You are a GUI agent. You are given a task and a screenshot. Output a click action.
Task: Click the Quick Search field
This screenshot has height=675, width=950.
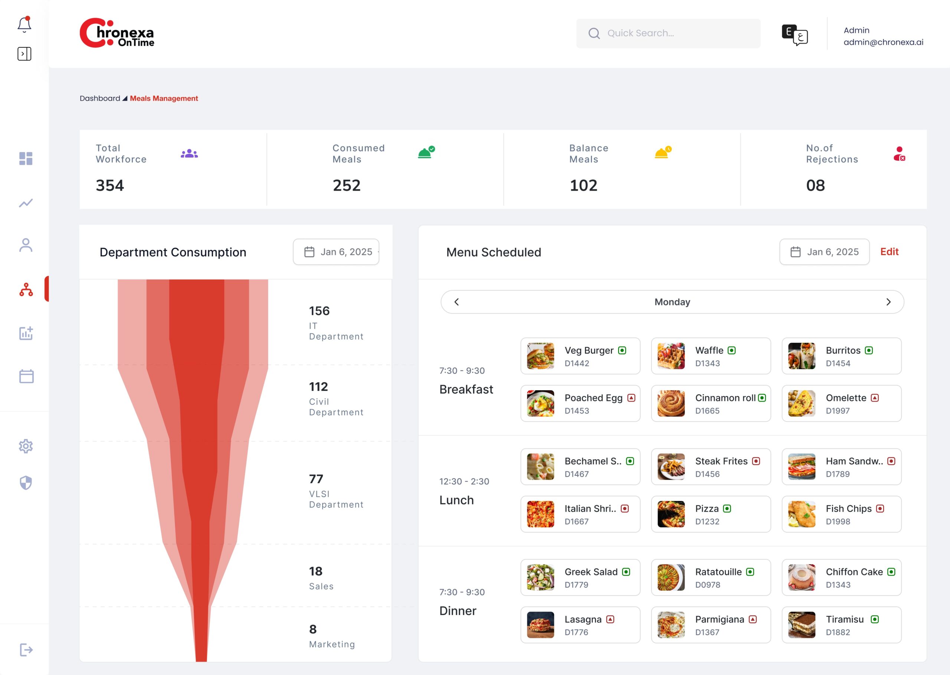click(668, 33)
